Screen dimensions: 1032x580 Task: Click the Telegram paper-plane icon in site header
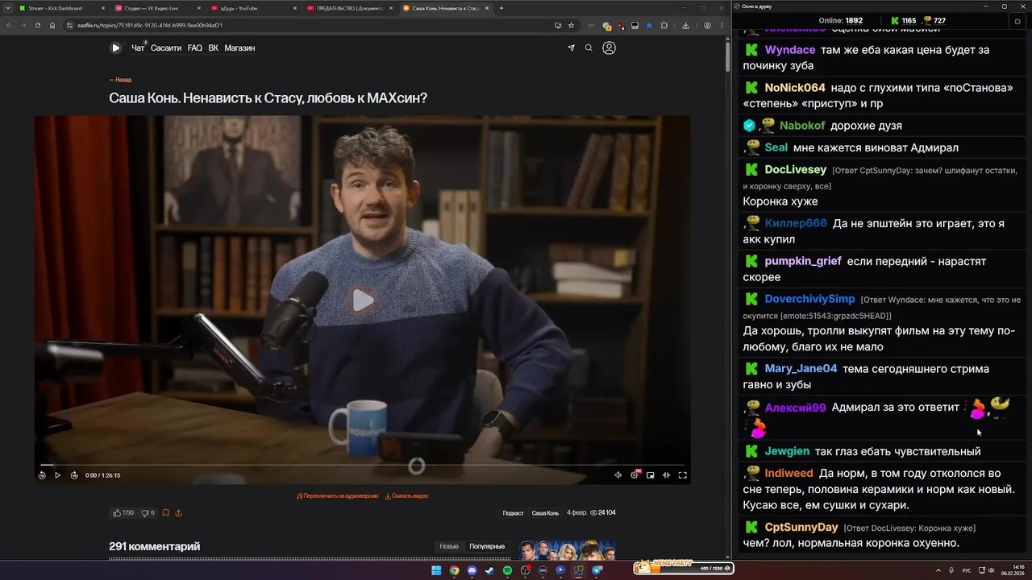[x=571, y=48]
